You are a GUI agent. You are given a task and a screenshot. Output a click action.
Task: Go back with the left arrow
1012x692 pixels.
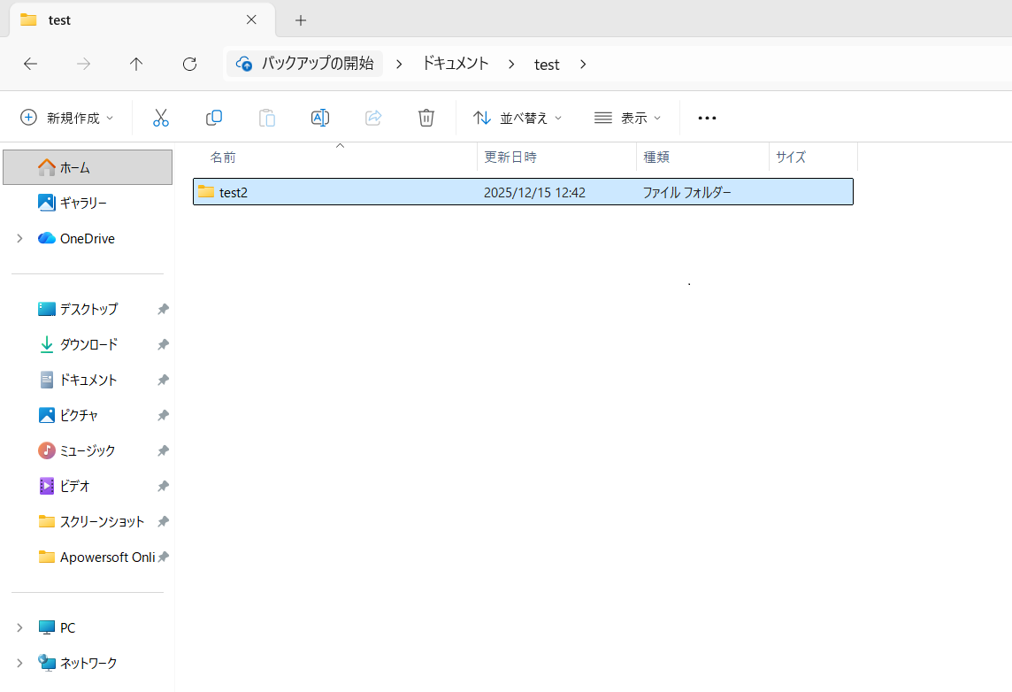pyautogui.click(x=30, y=64)
